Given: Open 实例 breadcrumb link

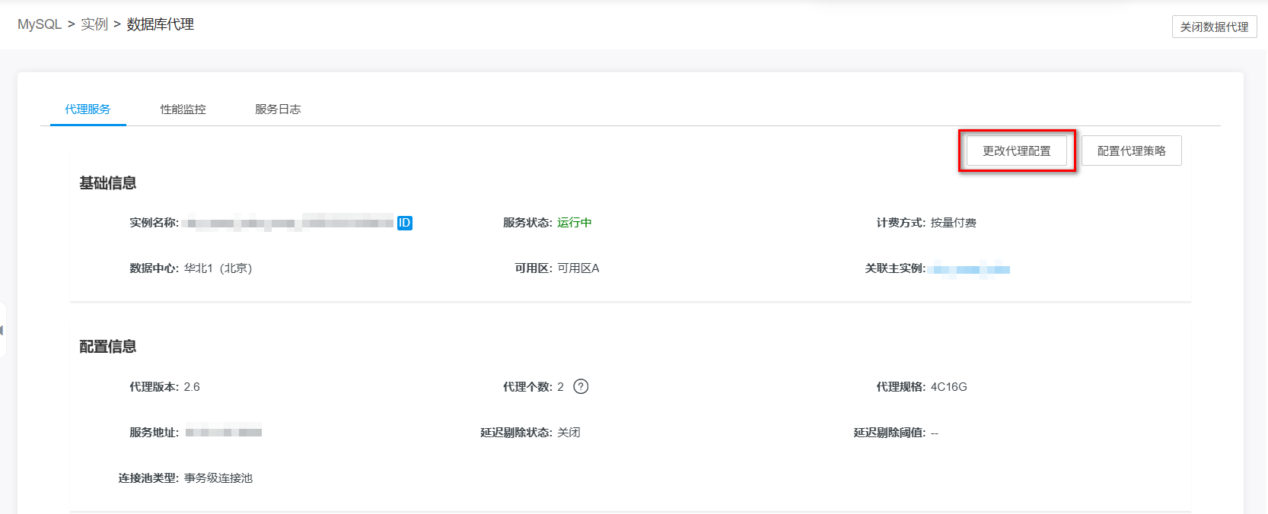Looking at the screenshot, I should coord(94,24).
